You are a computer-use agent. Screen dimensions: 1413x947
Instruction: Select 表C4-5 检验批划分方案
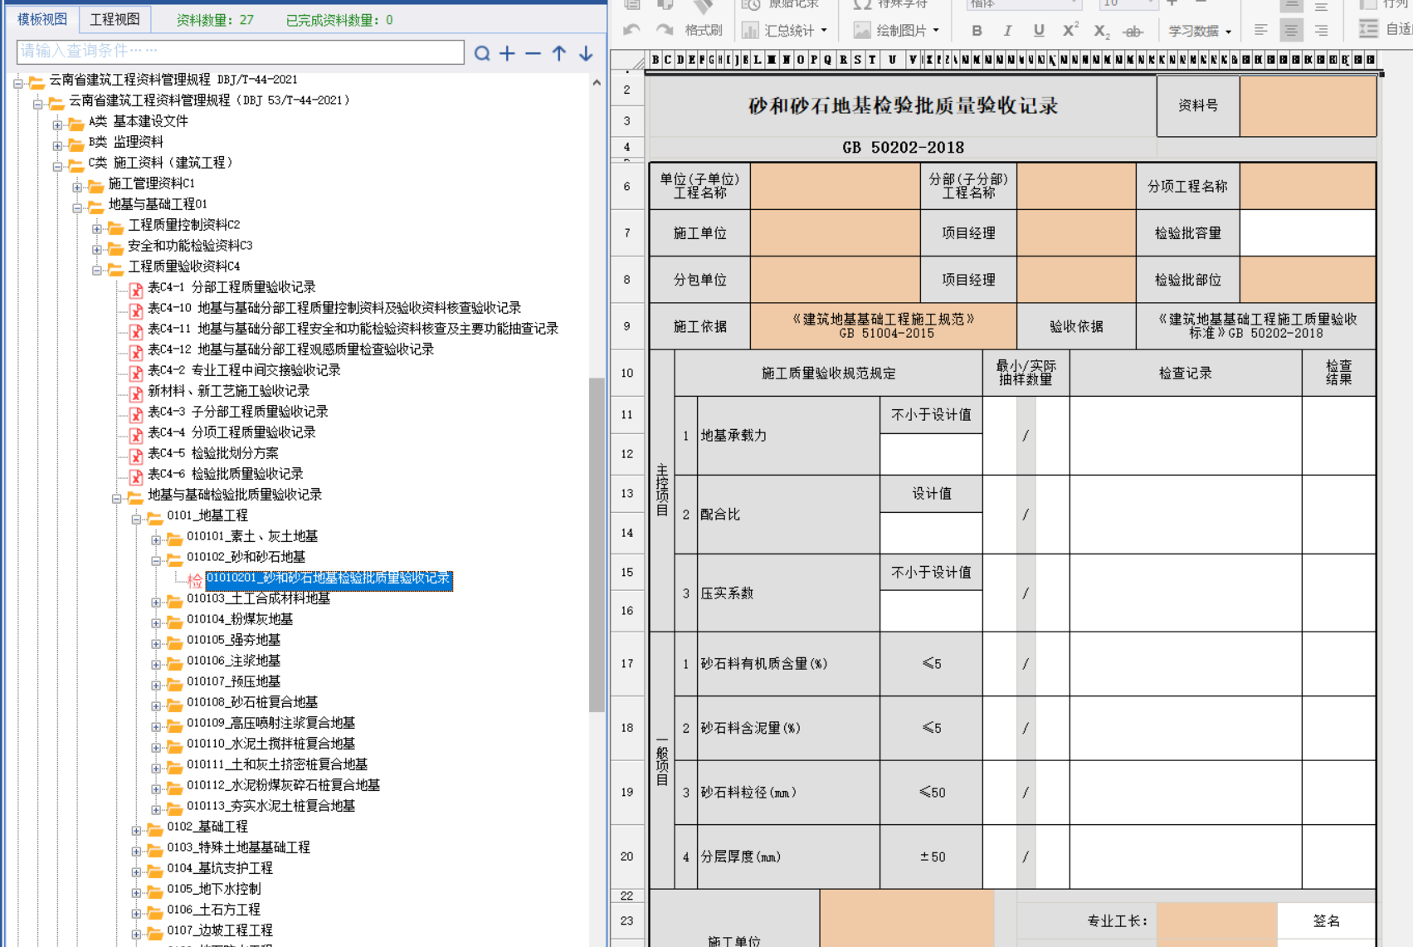click(213, 453)
